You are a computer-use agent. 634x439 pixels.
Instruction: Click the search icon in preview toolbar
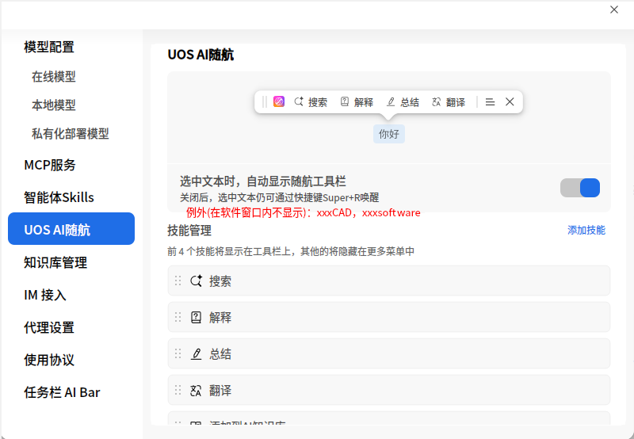click(x=299, y=101)
